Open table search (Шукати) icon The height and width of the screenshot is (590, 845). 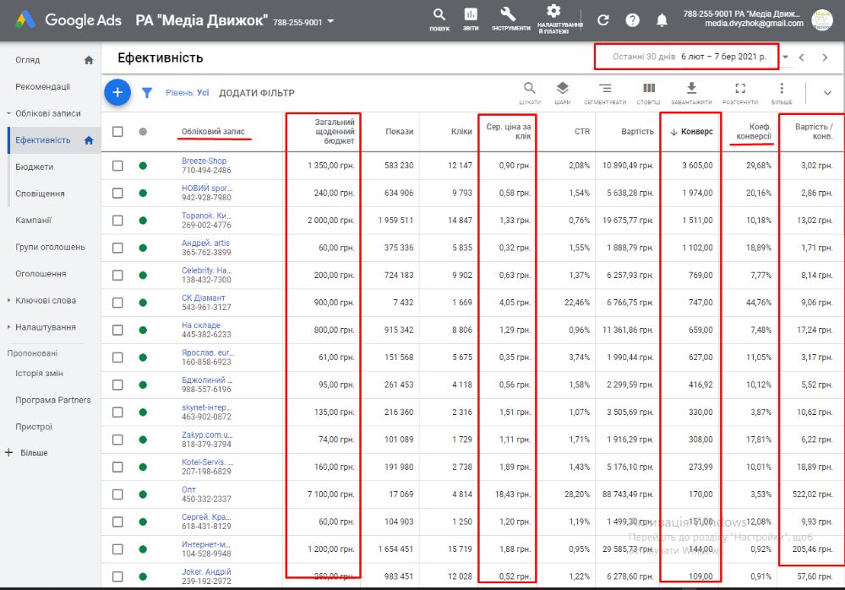click(x=530, y=88)
